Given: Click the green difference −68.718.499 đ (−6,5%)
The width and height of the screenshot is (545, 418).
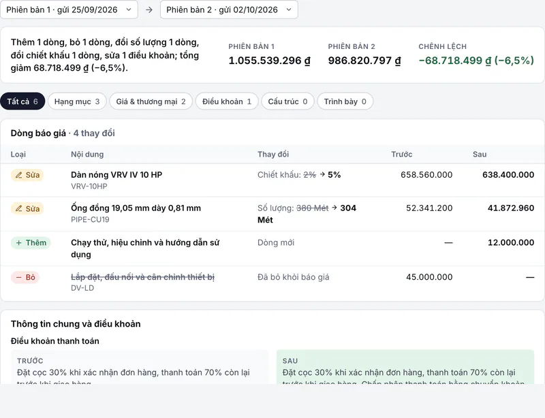Looking at the screenshot, I should (476, 61).
